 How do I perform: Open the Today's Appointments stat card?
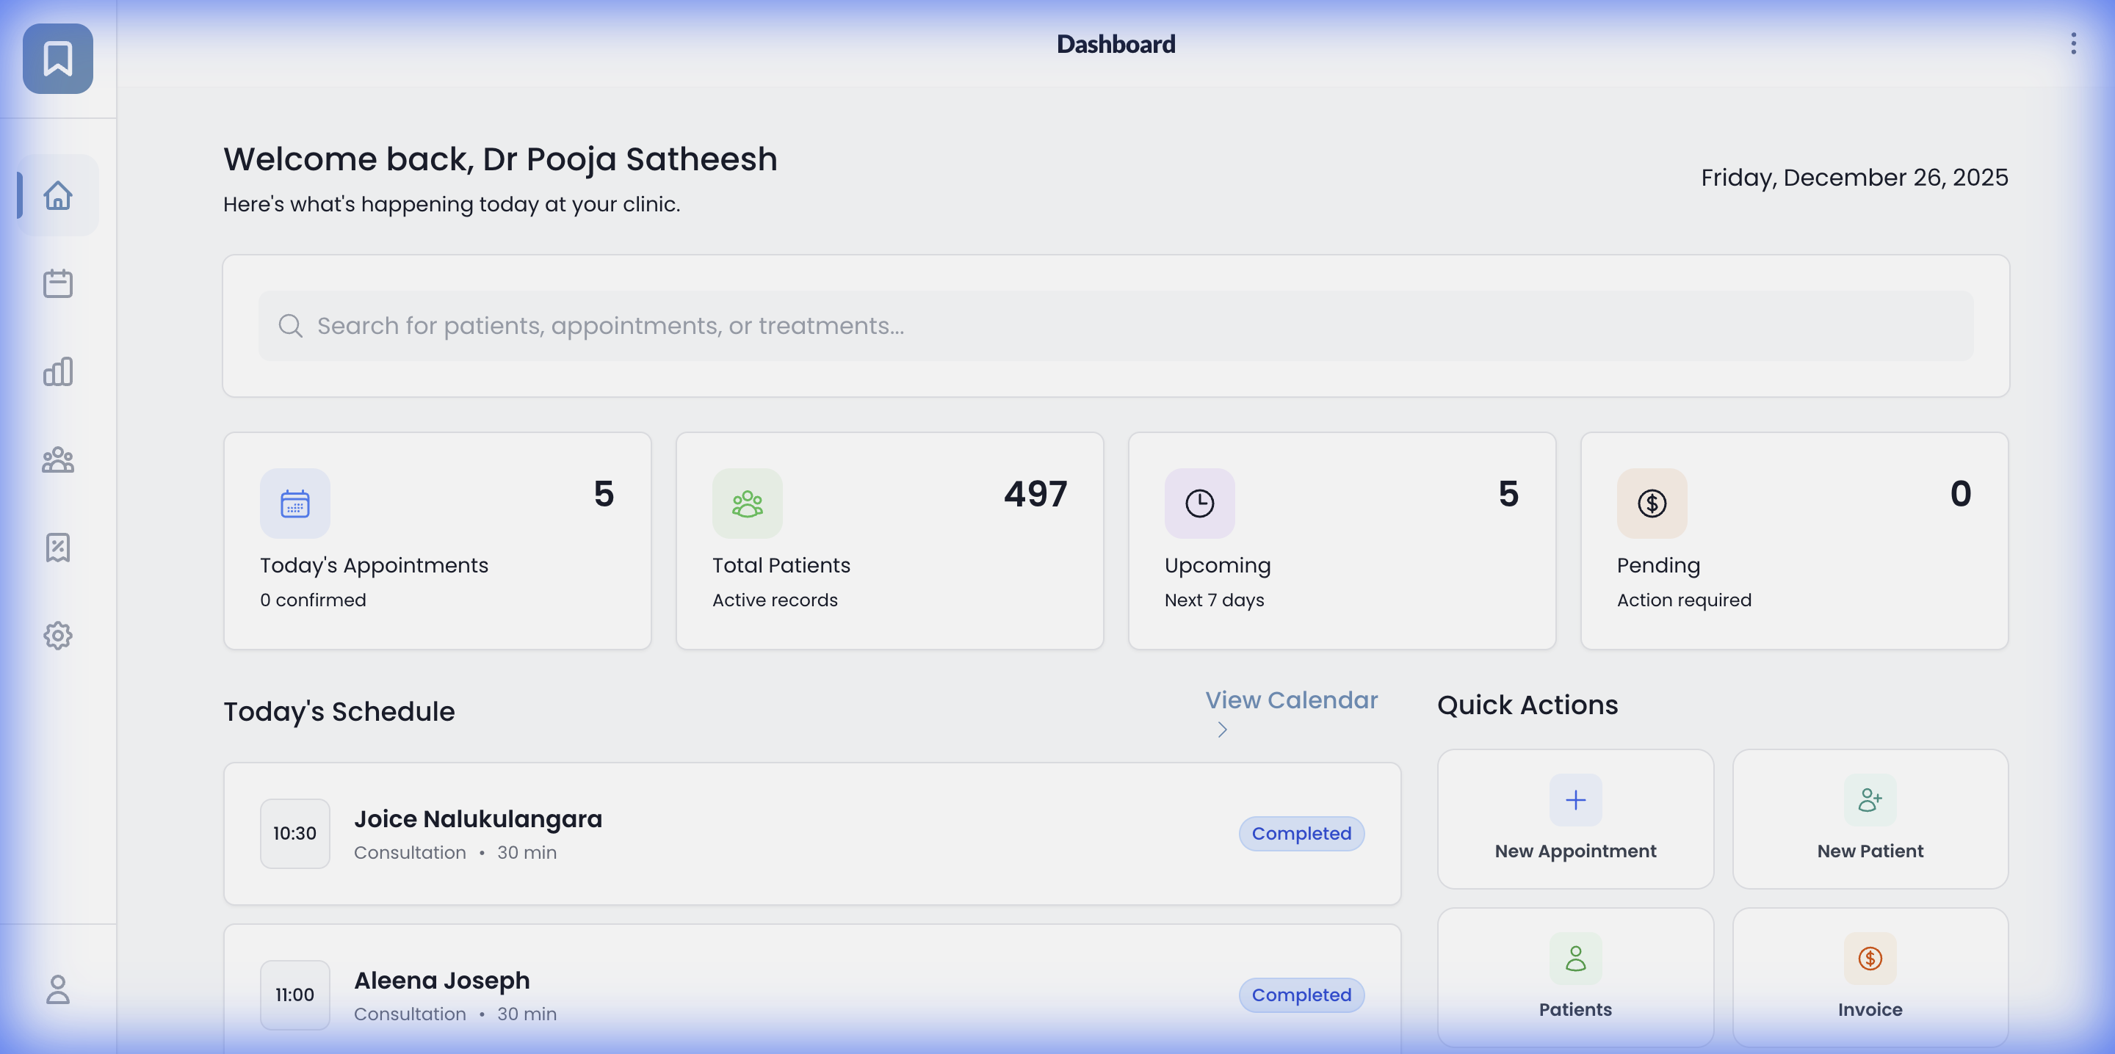click(437, 541)
